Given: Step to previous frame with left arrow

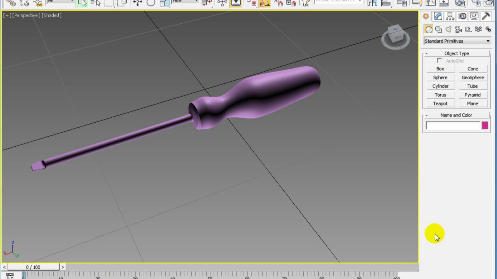Looking at the screenshot, I should [4, 267].
